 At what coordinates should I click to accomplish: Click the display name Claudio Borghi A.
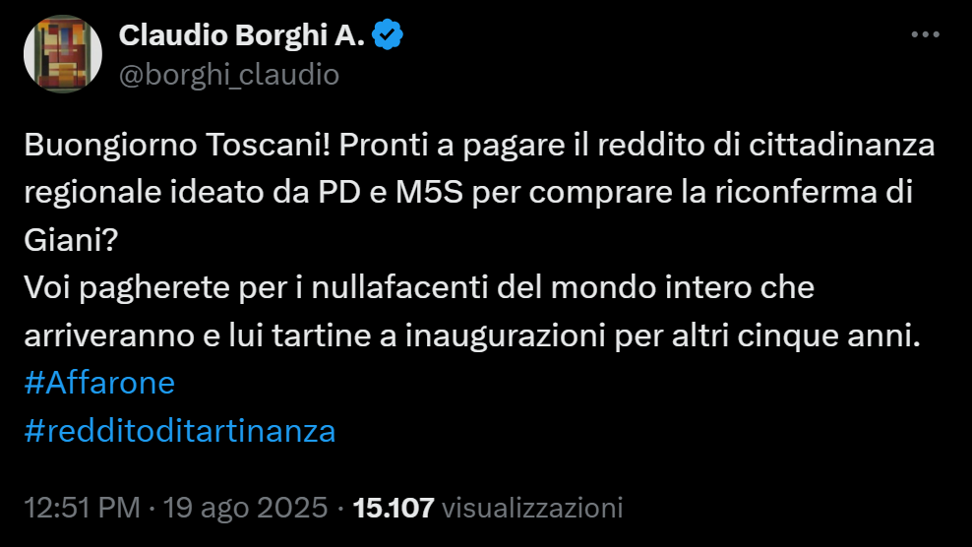pos(242,35)
